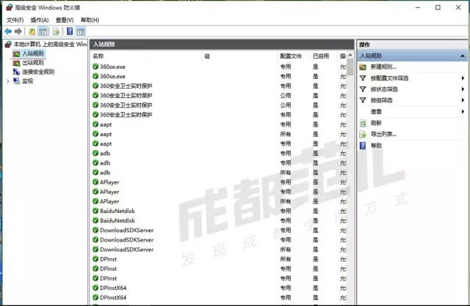
Task: Click the 监视 monitor icon in the tree
Action: (x=16, y=81)
